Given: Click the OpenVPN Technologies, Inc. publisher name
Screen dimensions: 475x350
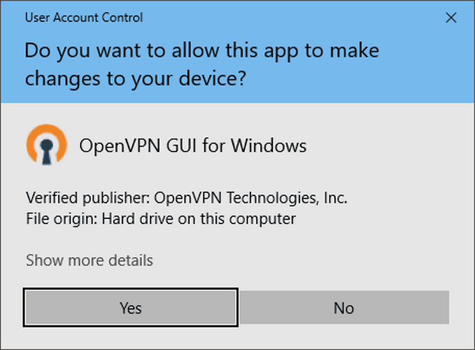Looking at the screenshot, I should pos(250,198).
